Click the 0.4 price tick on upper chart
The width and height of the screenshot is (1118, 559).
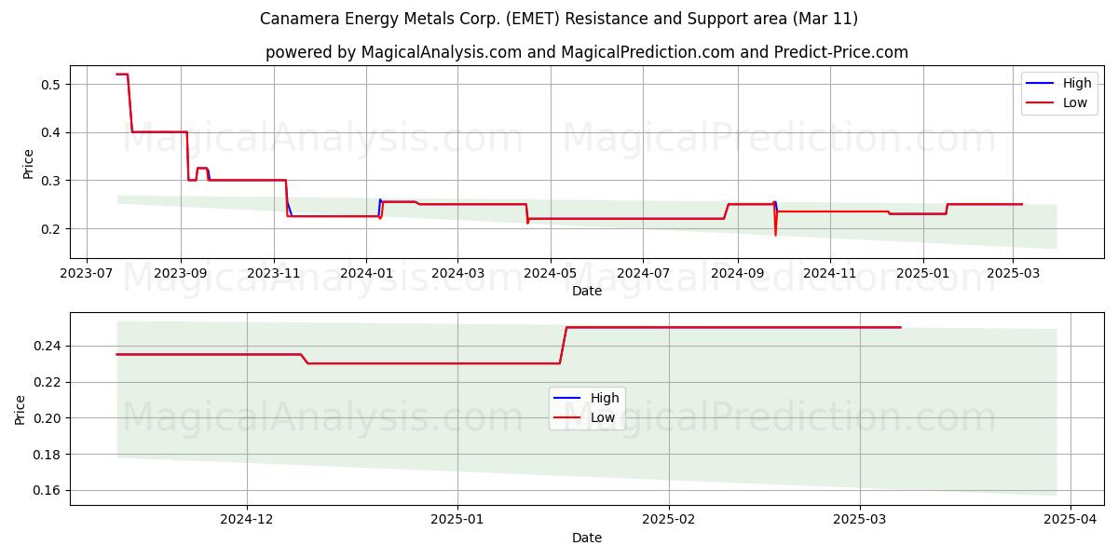[50, 132]
